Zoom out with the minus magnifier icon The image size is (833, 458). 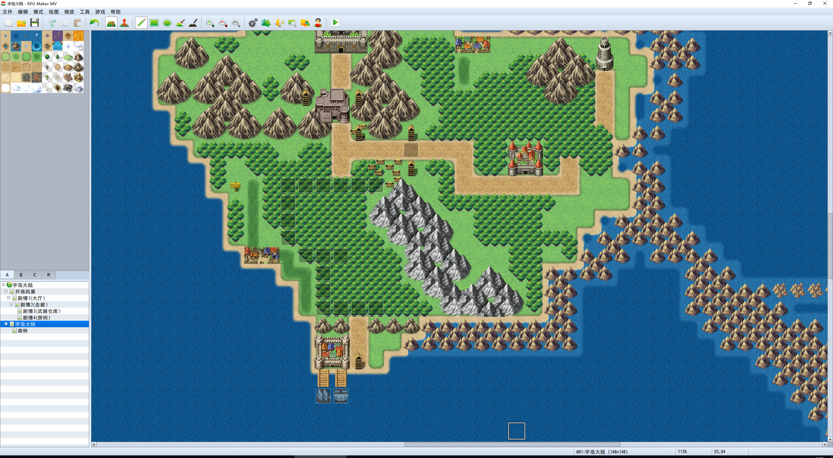223,23
